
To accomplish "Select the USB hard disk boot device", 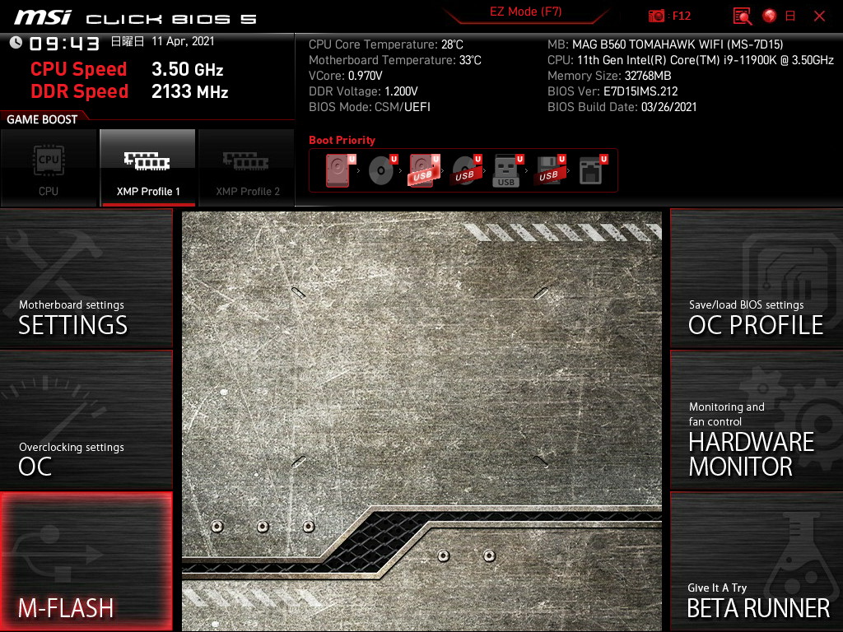I will 424,170.
